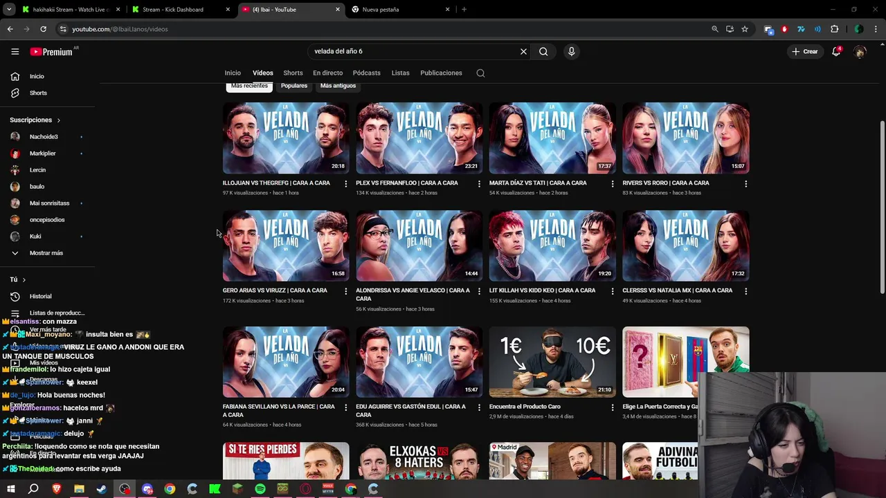
Task: Start voice search with the microphone
Action: point(571,51)
